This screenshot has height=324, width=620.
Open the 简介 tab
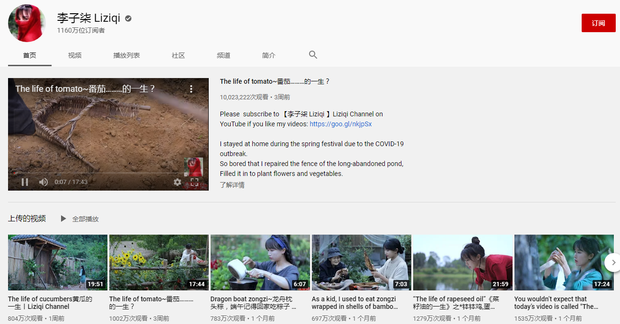[x=269, y=55]
